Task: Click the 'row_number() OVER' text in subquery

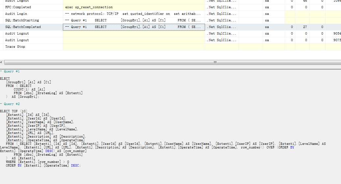Action: click(x=258, y=147)
